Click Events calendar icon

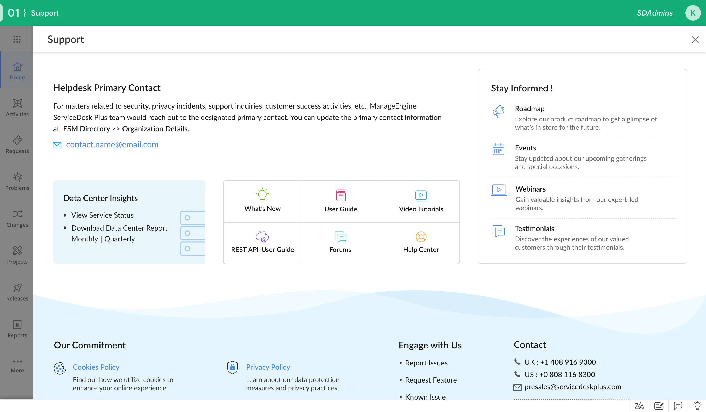click(498, 149)
